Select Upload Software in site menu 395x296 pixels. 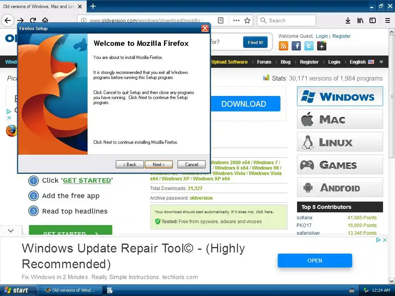point(230,62)
